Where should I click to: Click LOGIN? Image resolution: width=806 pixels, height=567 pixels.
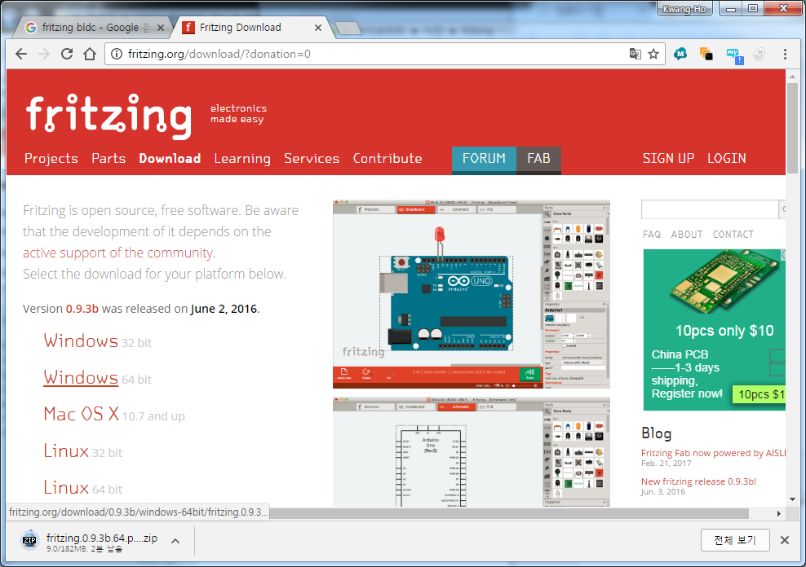tap(726, 159)
